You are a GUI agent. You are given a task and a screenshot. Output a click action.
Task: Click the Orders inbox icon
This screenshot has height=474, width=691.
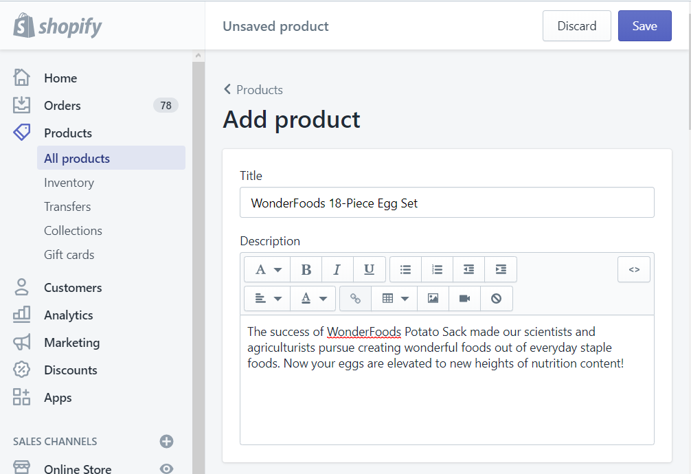(21, 105)
